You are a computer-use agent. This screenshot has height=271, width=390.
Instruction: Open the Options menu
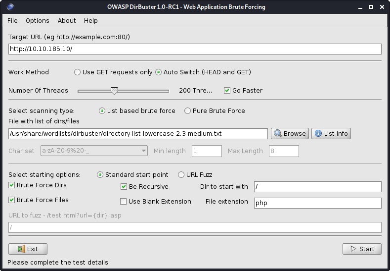[38, 21]
